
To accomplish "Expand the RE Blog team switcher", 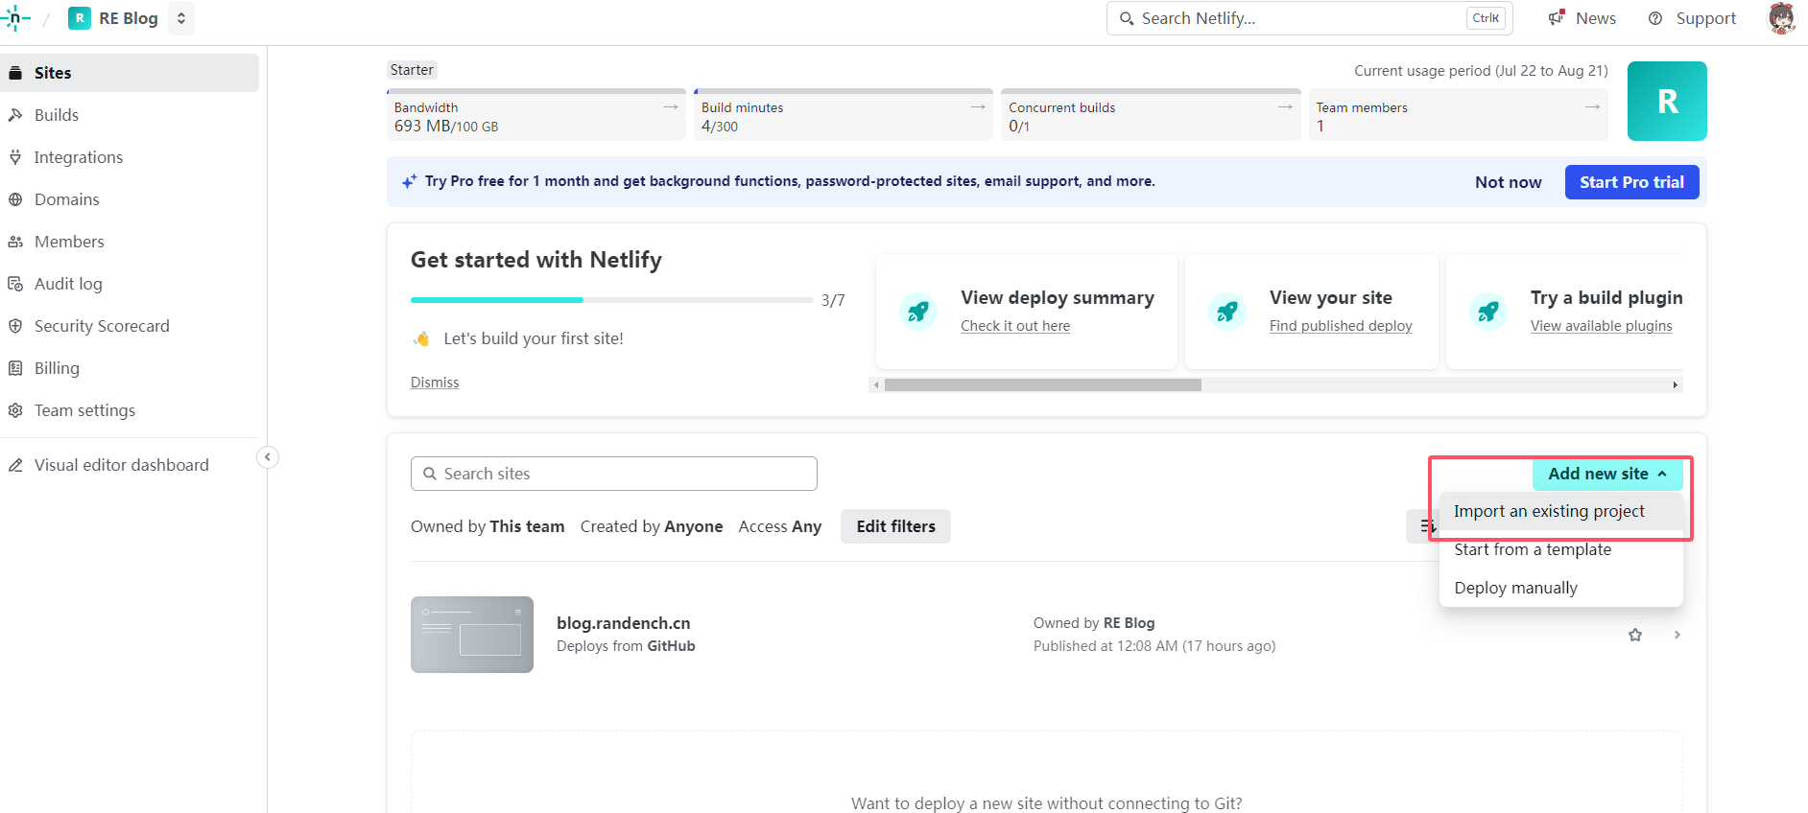I will 180,18.
